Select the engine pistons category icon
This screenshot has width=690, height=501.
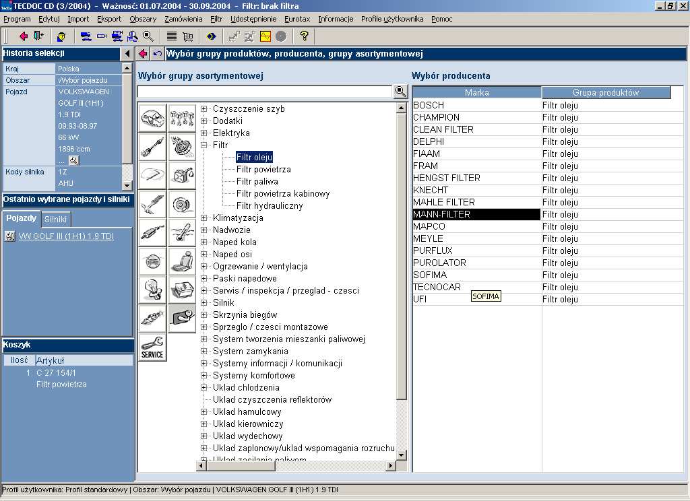[182, 118]
